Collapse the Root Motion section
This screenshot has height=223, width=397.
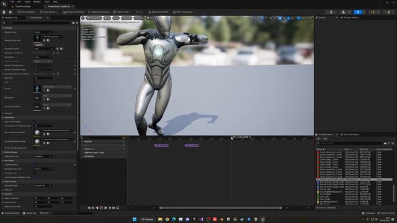click(2, 160)
